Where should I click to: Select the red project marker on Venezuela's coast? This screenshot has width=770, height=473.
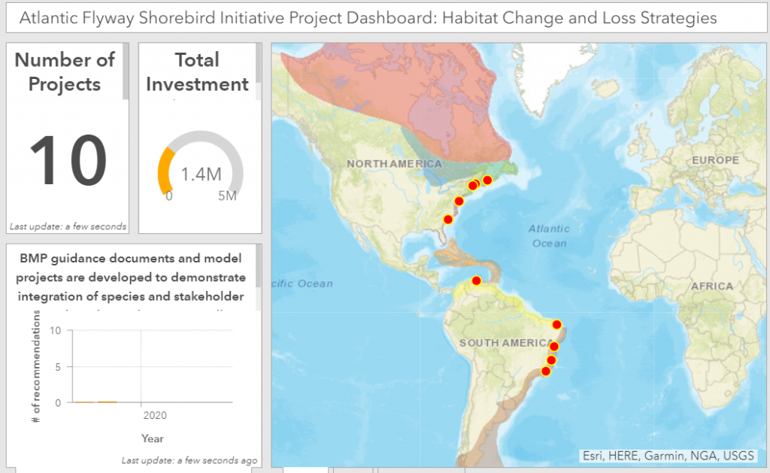tap(476, 281)
